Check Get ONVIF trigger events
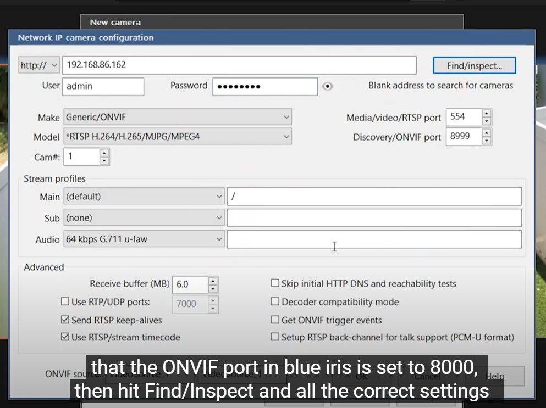The image size is (546, 408). pos(275,320)
